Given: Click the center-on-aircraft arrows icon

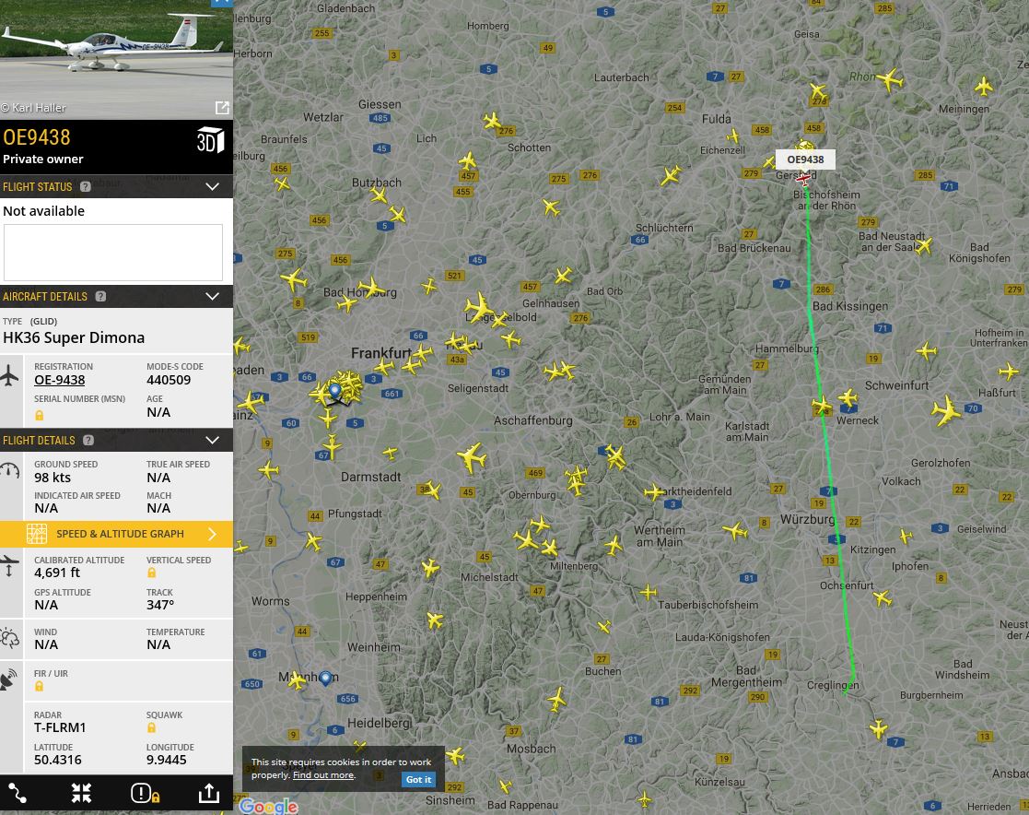Looking at the screenshot, I should pyautogui.click(x=82, y=793).
